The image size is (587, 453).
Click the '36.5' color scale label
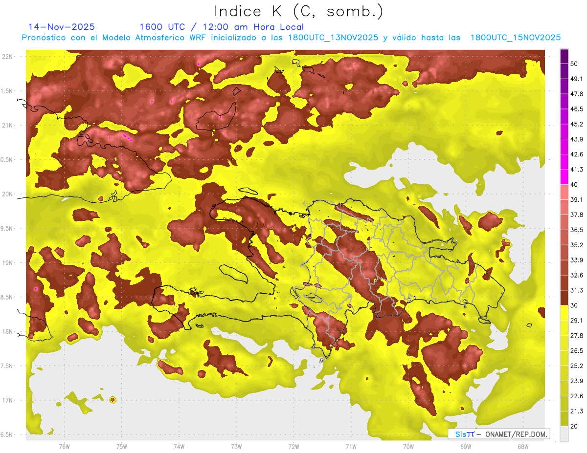point(576,230)
